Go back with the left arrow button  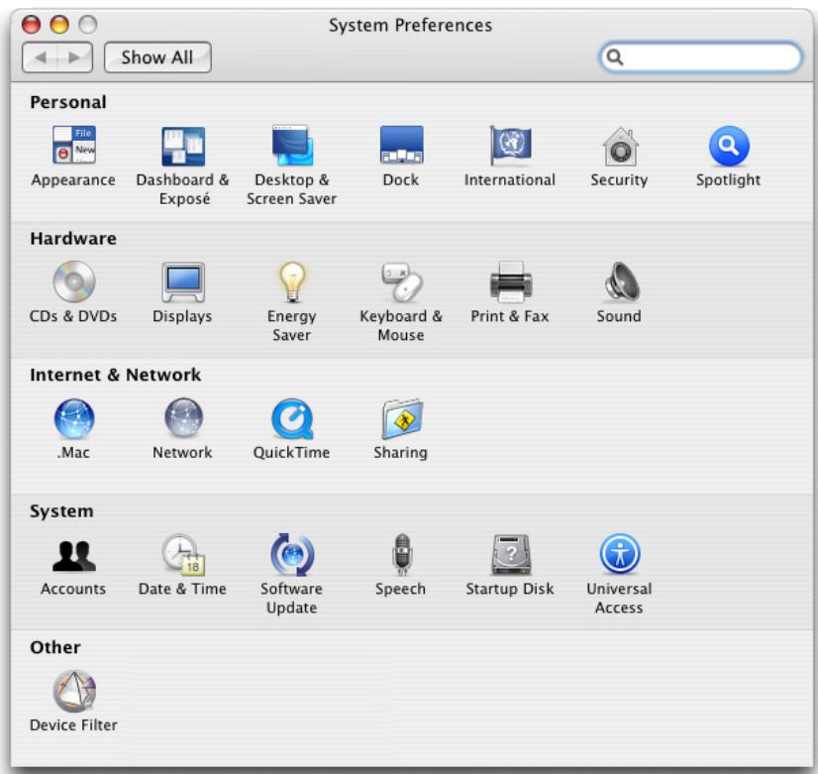click(x=41, y=57)
